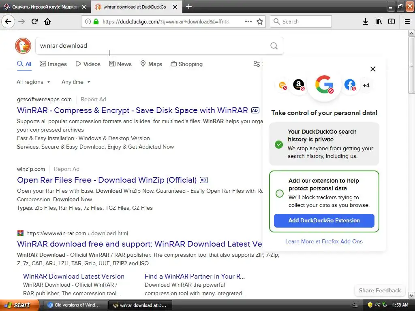The height and width of the screenshot is (311, 415).
Task: Switch to News results
Action: (120, 64)
